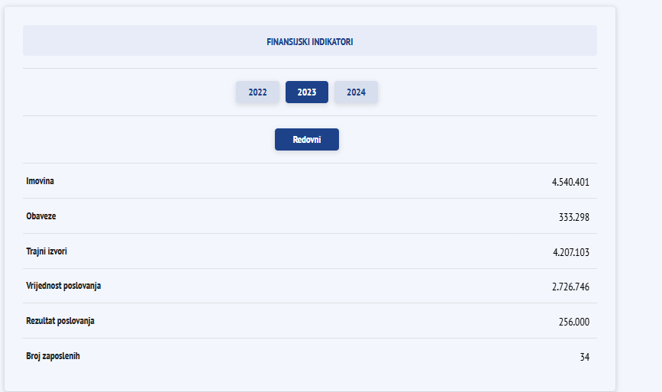Click the Trajni izvori value 4.207.103
The image size is (662, 392).
tap(571, 252)
